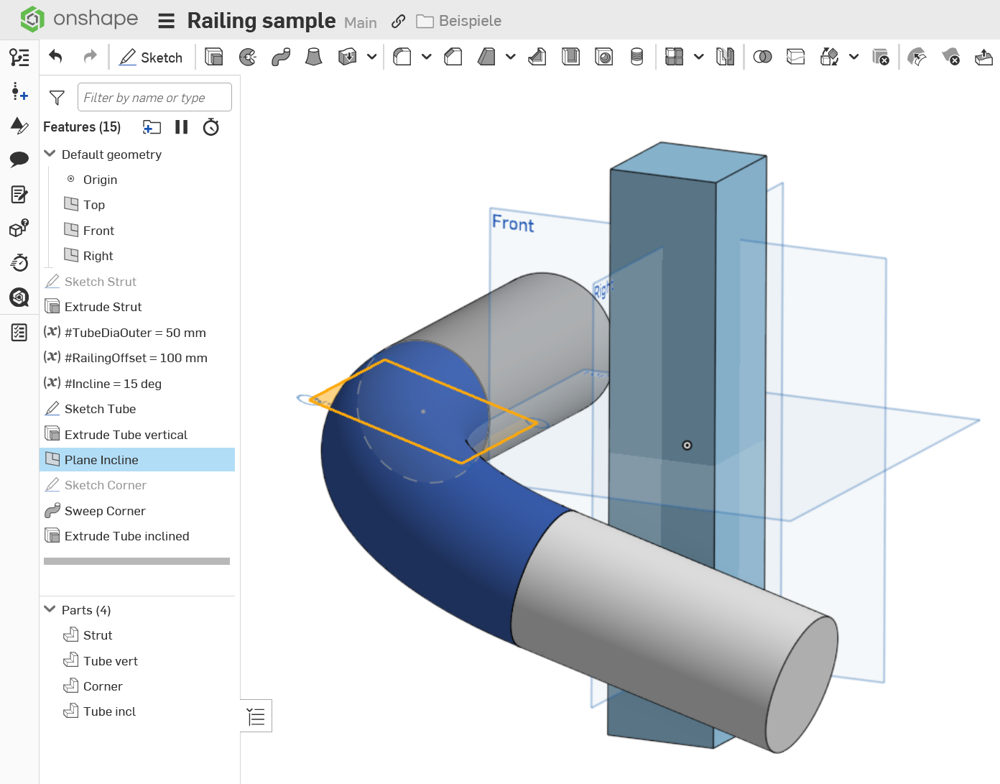Select the Mirror tool
The width and height of the screenshot is (1000, 784).
[x=726, y=57]
